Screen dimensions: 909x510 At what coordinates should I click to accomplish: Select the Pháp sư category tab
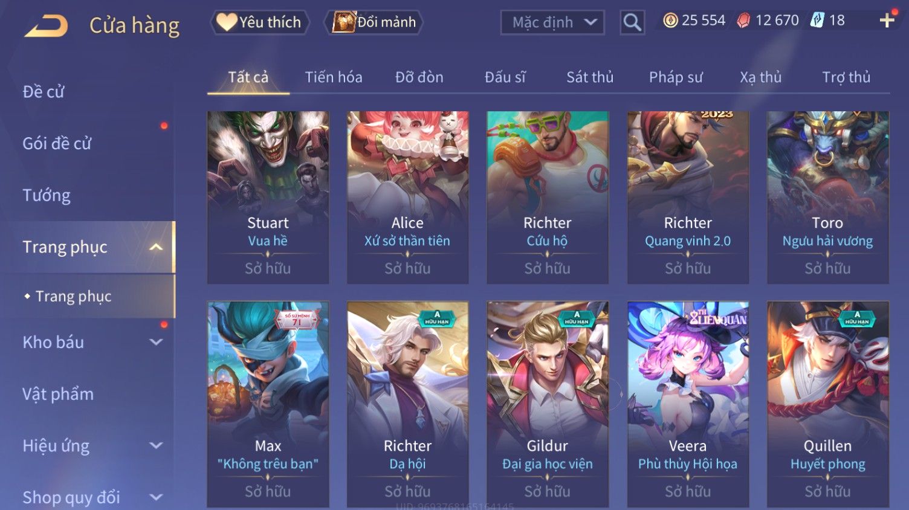click(676, 77)
